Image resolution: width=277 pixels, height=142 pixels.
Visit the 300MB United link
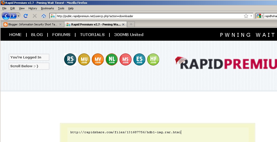[129, 35]
